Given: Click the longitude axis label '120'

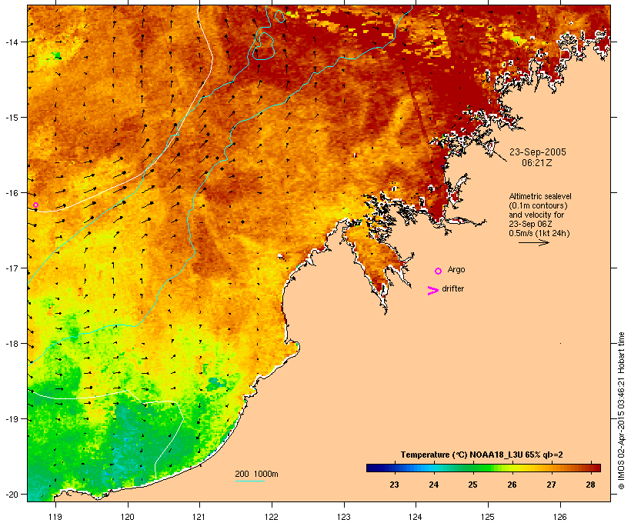Looking at the screenshot, I should pyautogui.click(x=128, y=517).
